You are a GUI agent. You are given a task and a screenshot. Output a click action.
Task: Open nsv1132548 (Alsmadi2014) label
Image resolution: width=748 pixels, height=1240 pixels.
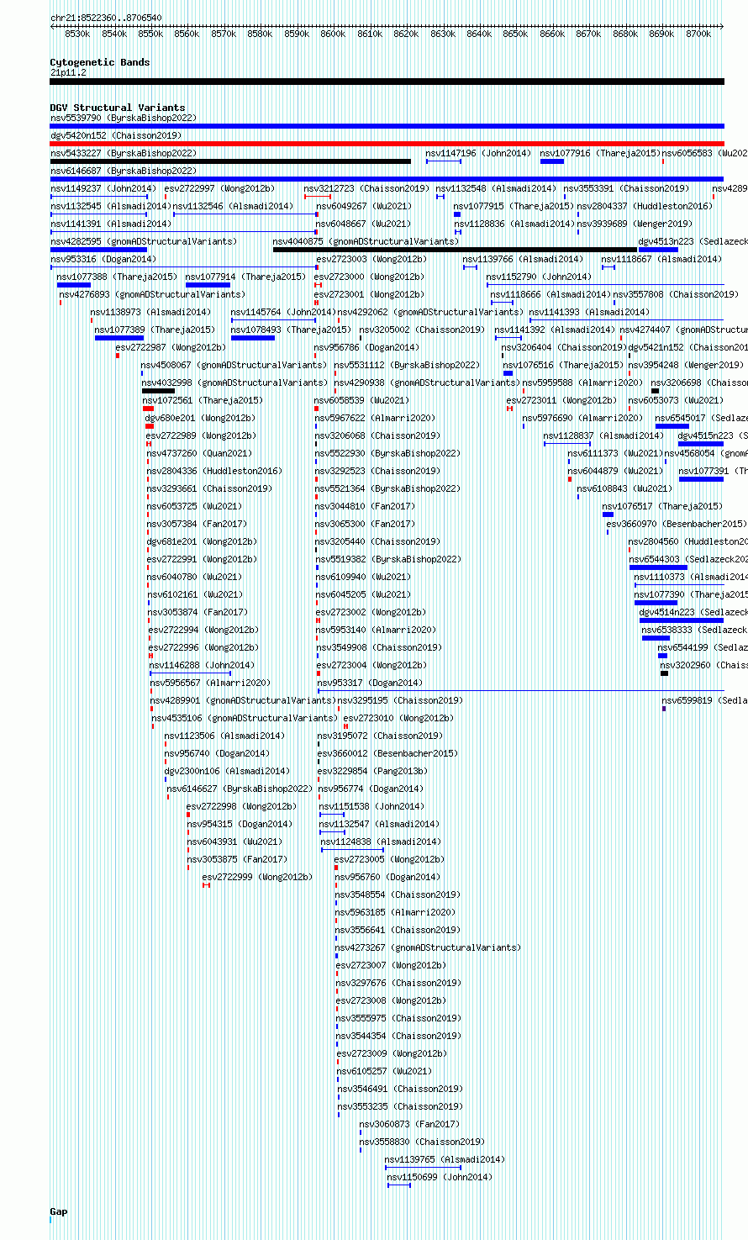tap(496, 188)
